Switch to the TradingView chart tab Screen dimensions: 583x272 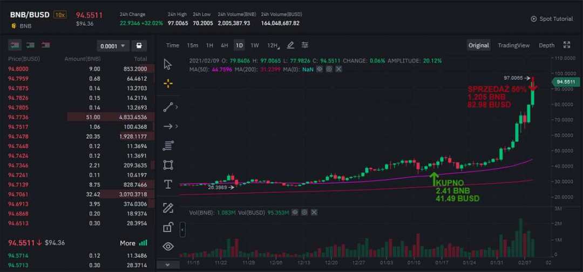tap(513, 45)
